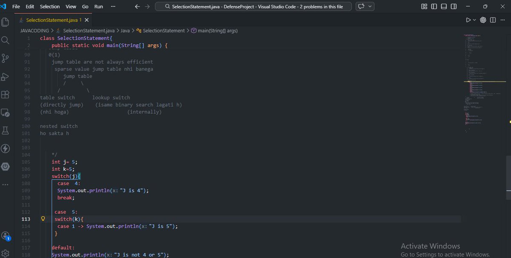Viewport: 511px width, 258px height.
Task: Open the Selection menu
Action: tap(50, 6)
